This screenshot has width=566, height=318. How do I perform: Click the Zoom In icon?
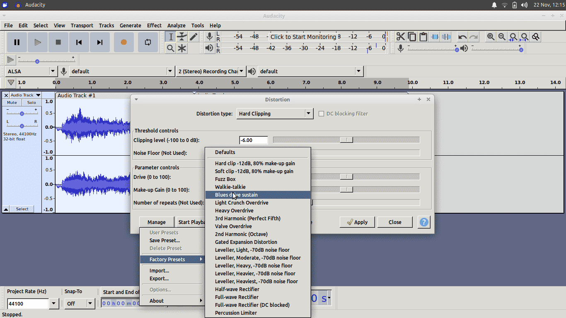click(491, 37)
